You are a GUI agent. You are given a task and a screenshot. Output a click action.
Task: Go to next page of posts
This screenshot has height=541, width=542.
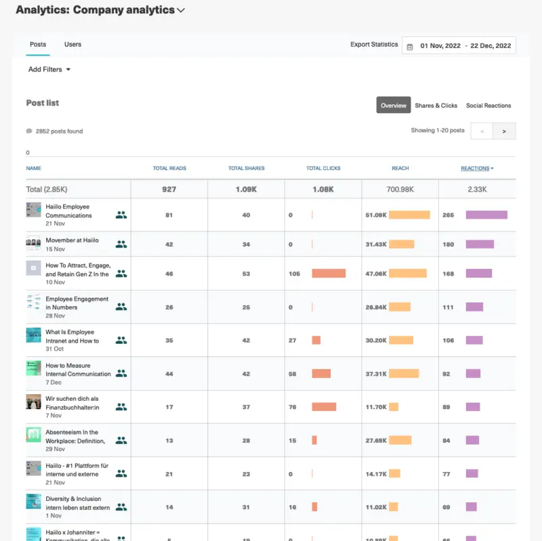click(504, 131)
